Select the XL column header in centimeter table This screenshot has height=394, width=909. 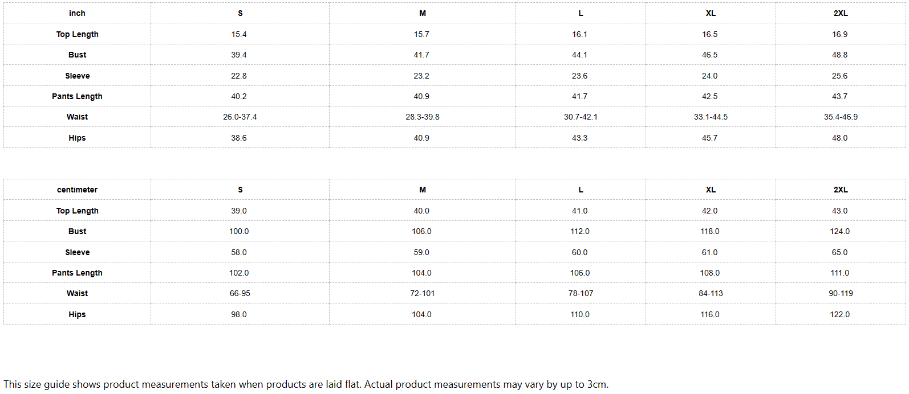[x=710, y=190]
